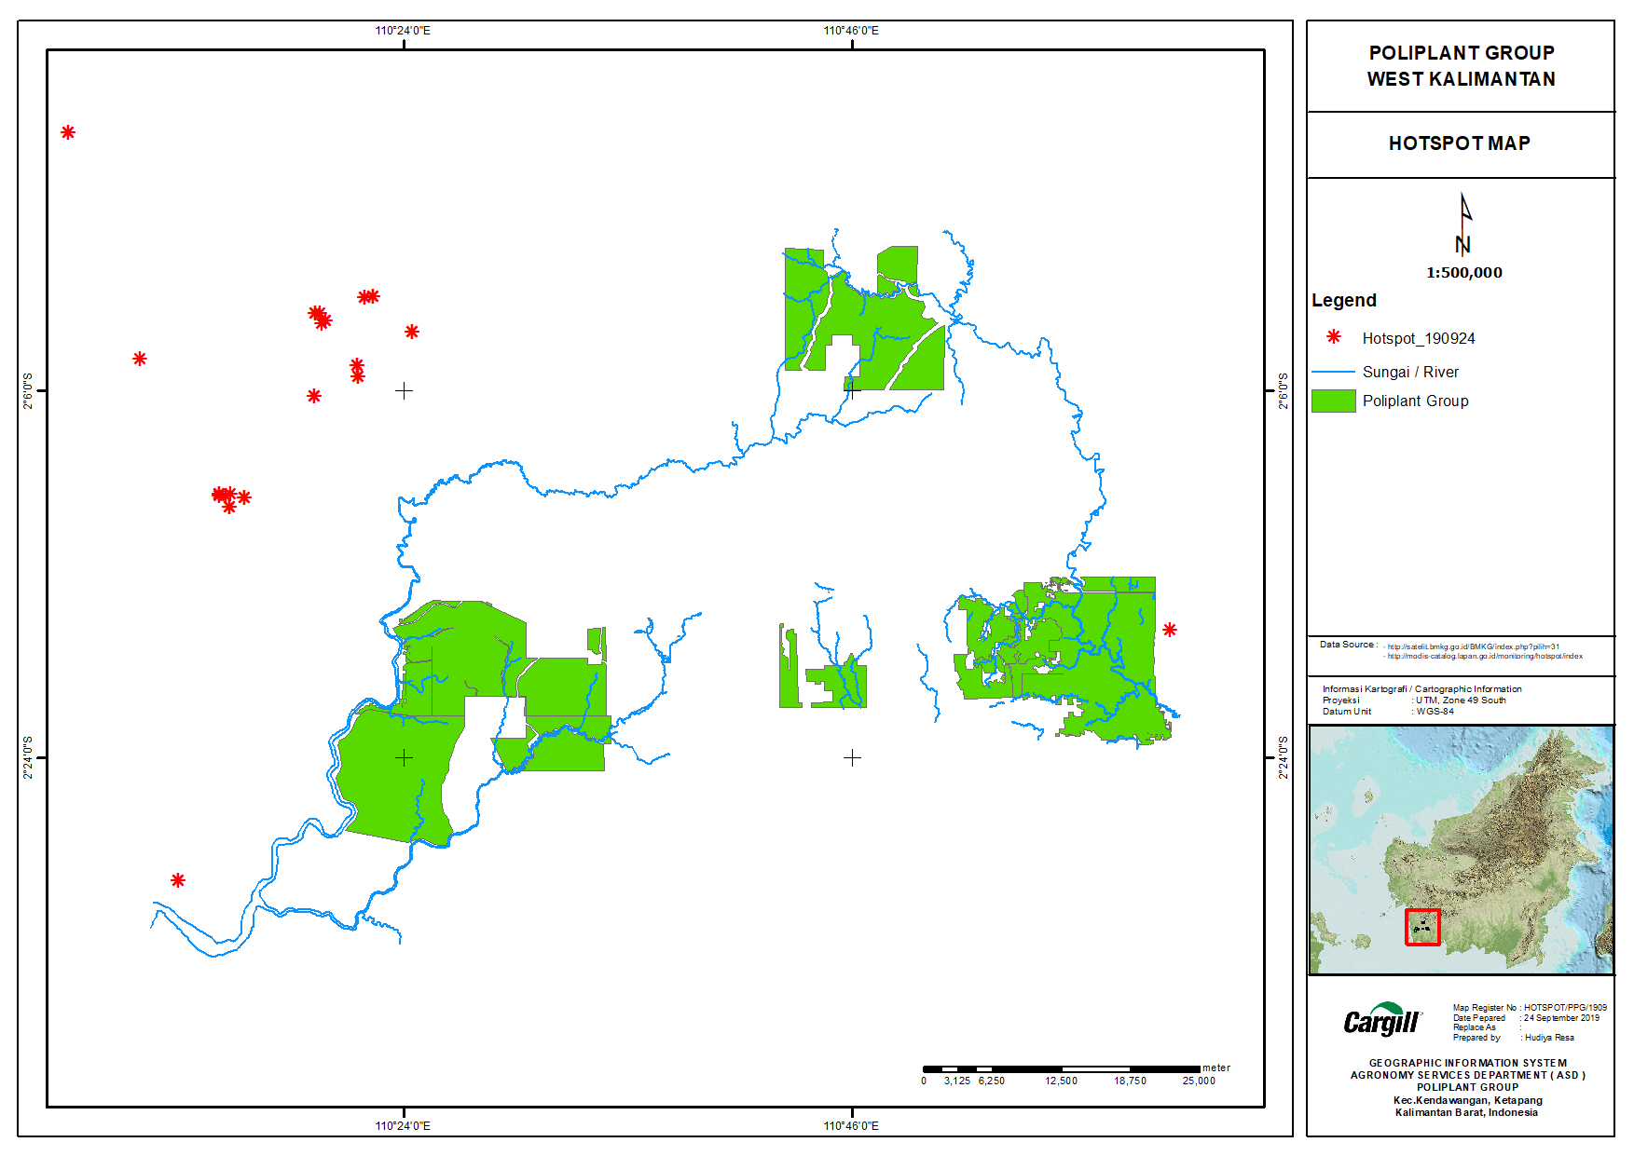Click the black-and-white scale bar
The width and height of the screenshot is (1634, 1156).
point(1061,1068)
